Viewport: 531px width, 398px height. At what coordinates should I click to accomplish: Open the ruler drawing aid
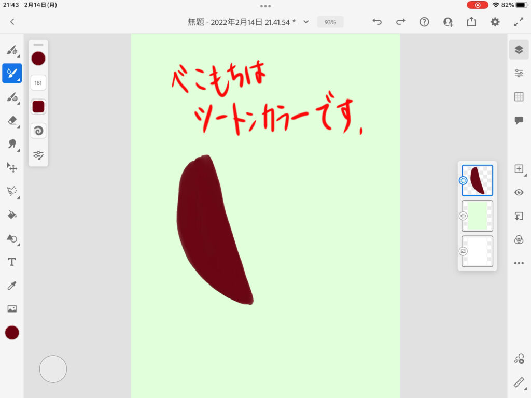[x=519, y=382]
